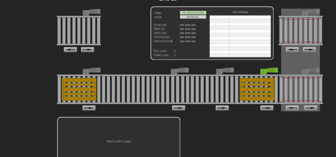Image resolution: width=336 pixels, height=157 pixels.
Task: Click forward arrow under the long middle conveyor
Action: pos(179,108)
